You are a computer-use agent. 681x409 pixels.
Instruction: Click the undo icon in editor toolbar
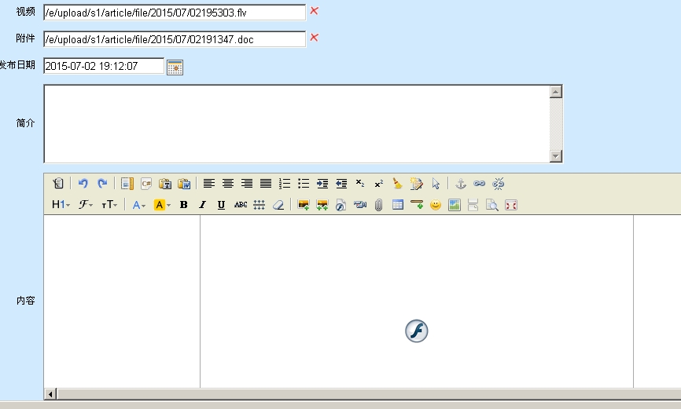point(83,184)
